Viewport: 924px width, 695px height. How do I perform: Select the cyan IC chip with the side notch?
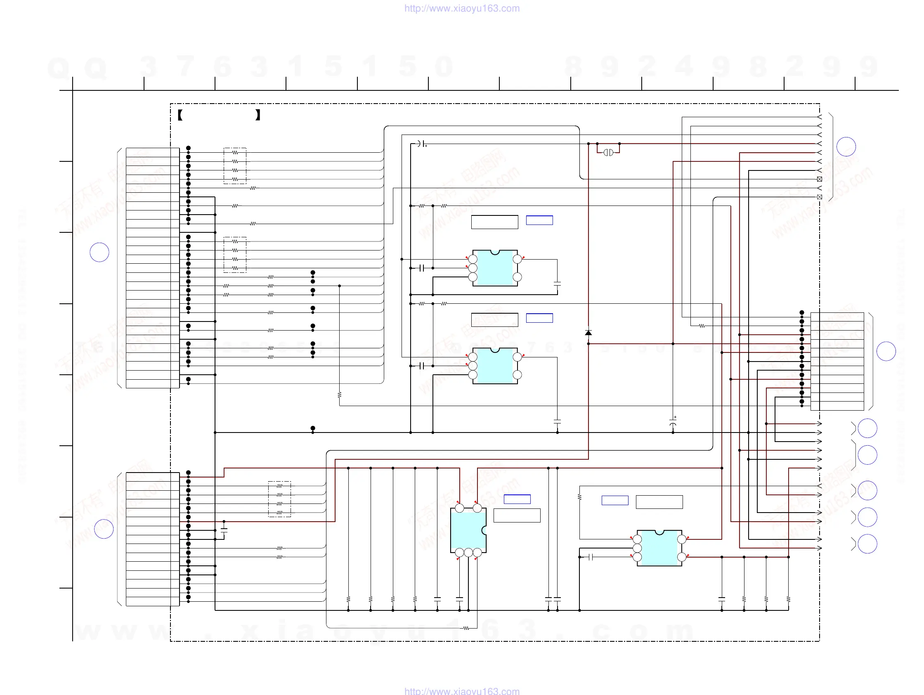(x=468, y=530)
